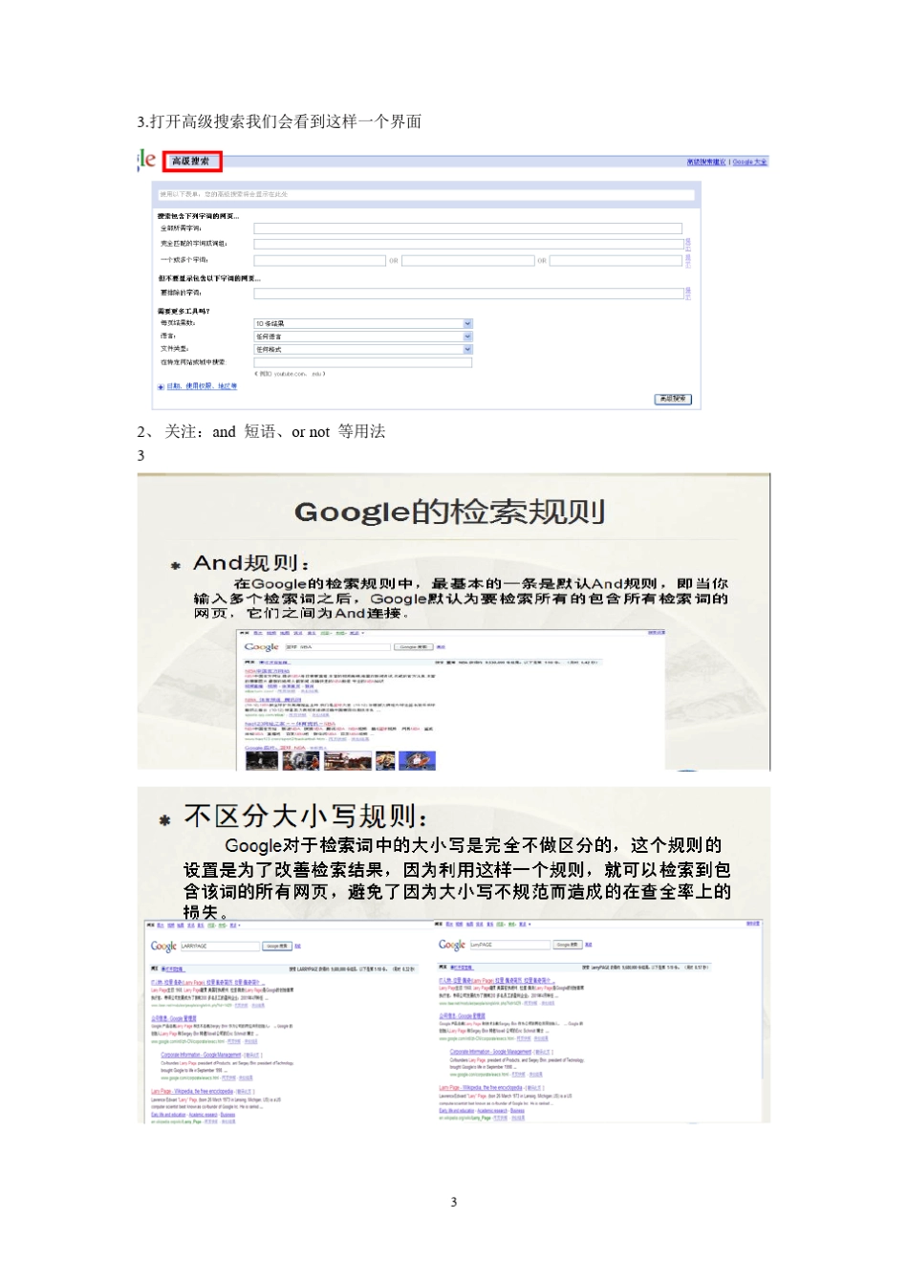Open the Google 大全 link at top right
The width and height of the screenshot is (908, 1285).
(750, 162)
